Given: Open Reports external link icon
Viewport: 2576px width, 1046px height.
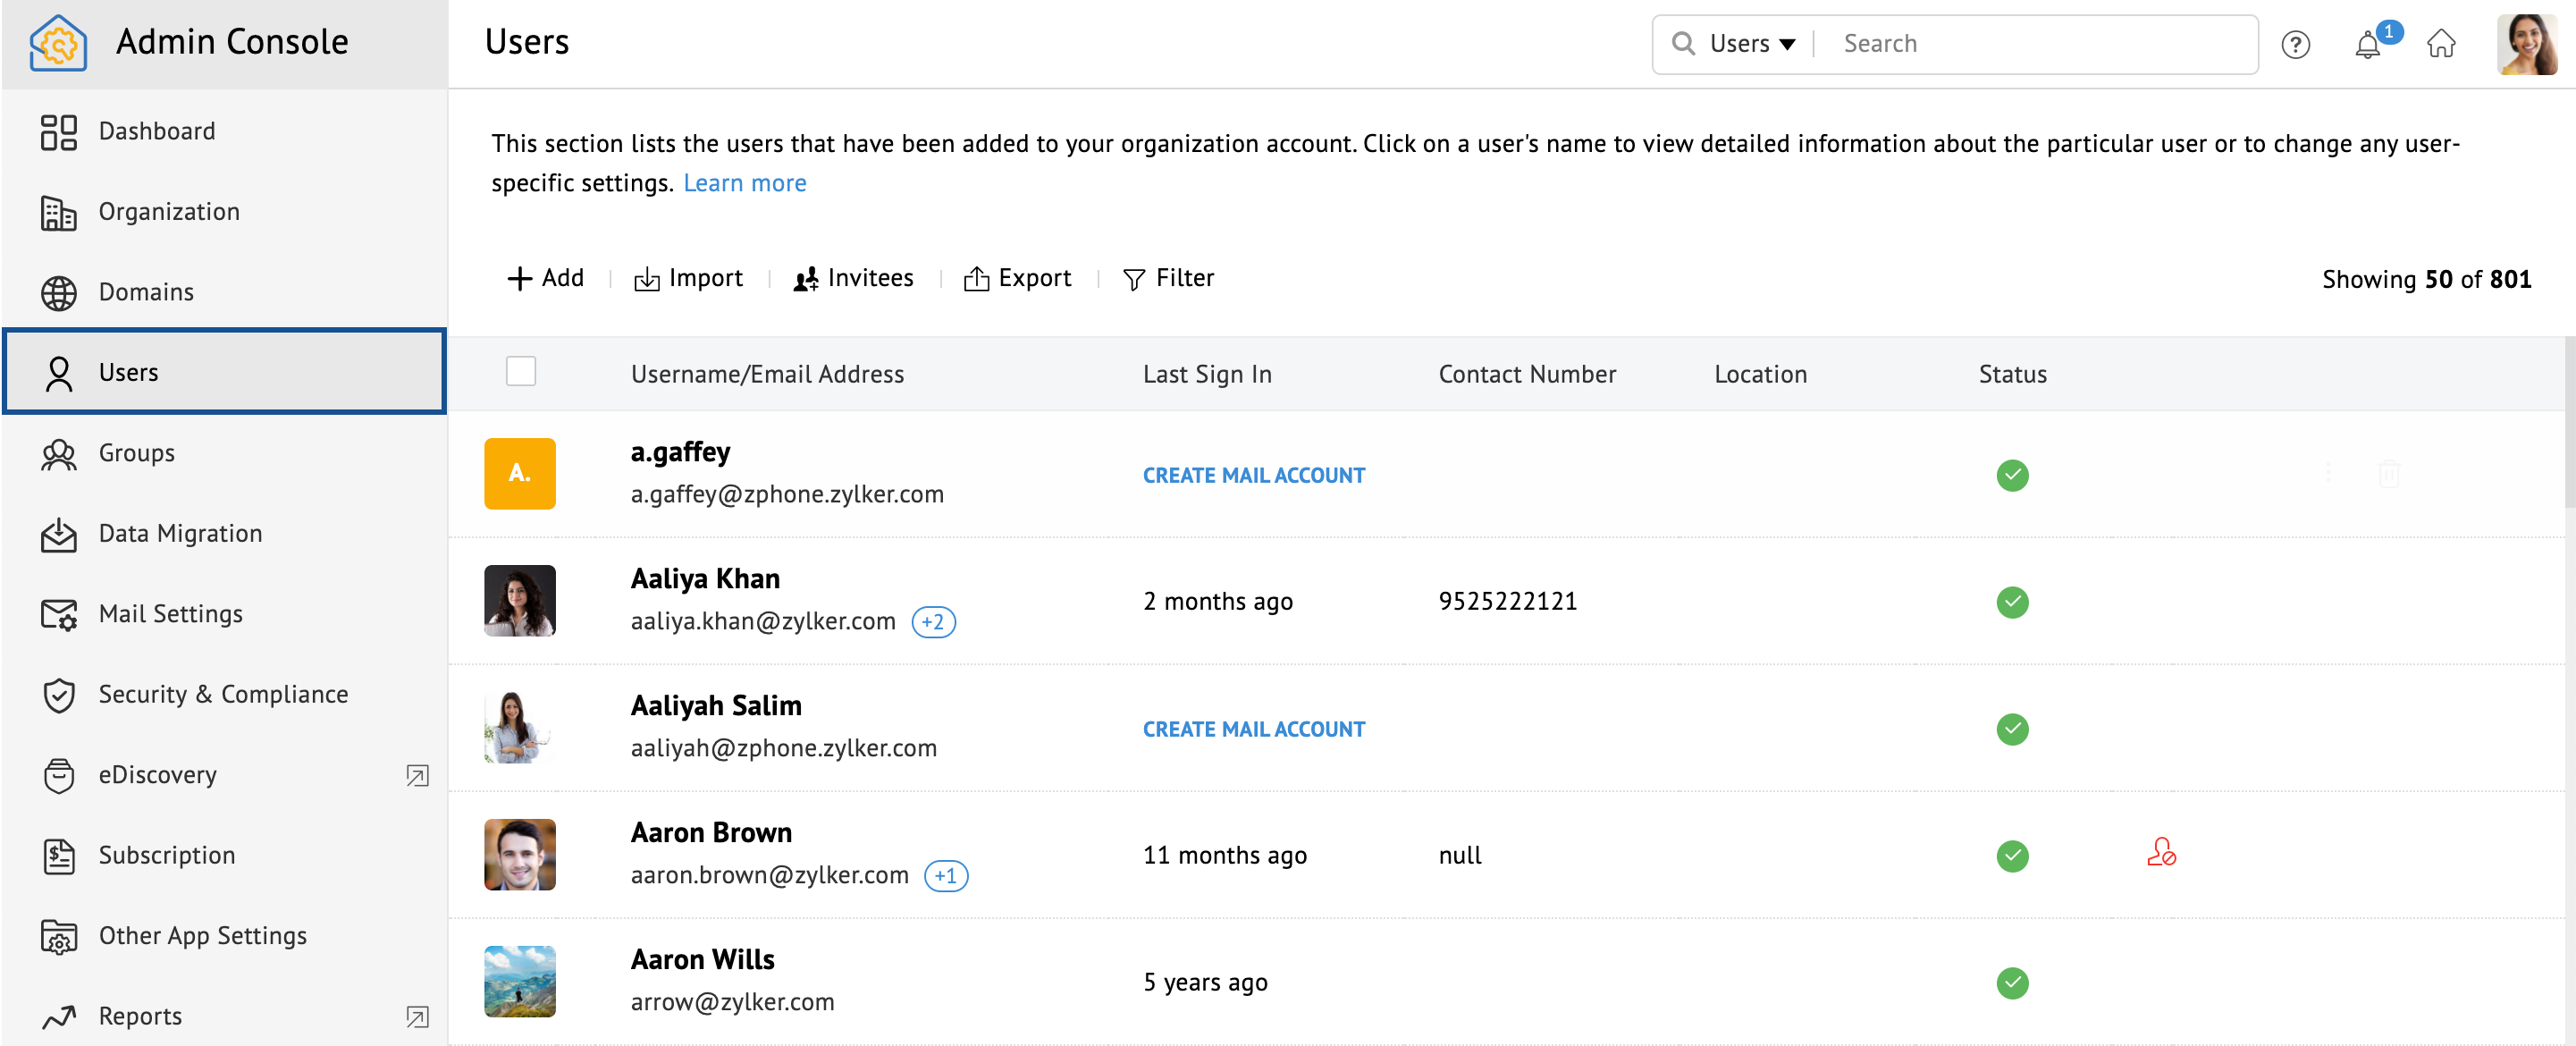Looking at the screenshot, I should tap(417, 1016).
